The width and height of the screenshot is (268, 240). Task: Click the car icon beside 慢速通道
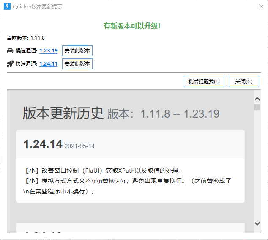click(x=10, y=51)
